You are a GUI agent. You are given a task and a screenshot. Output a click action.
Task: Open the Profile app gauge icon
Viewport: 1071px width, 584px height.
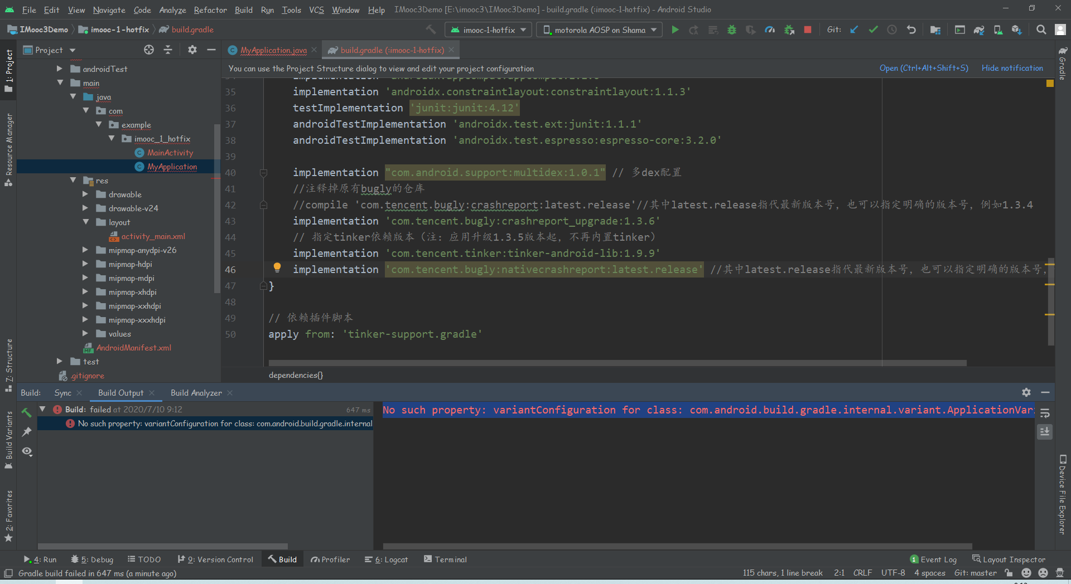[770, 30]
